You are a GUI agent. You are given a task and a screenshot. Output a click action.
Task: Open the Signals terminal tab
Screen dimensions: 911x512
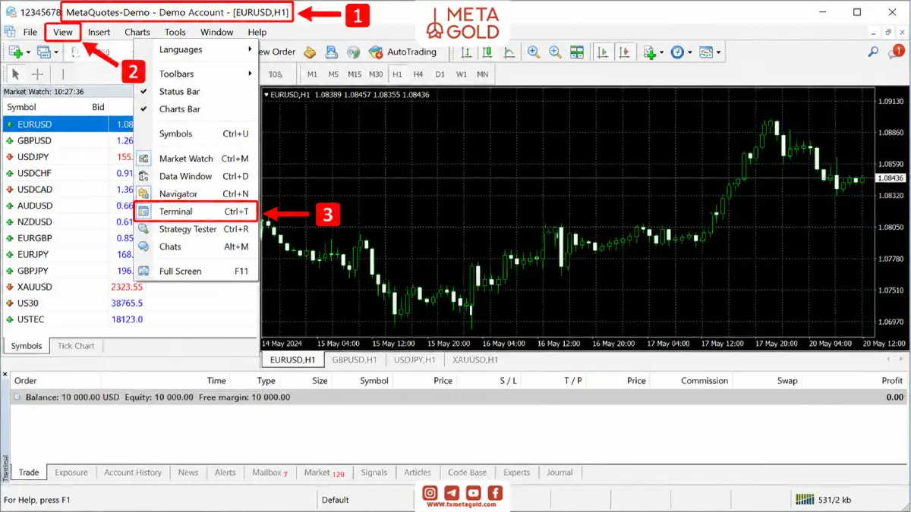click(374, 472)
